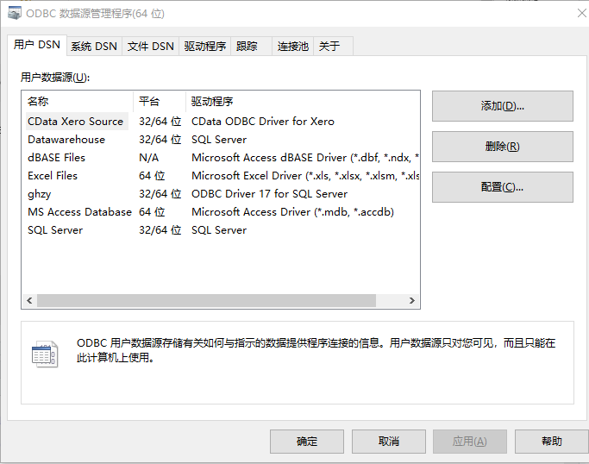589x464 pixels.
Task: Click the data source table icon in info panel
Action: click(x=45, y=354)
